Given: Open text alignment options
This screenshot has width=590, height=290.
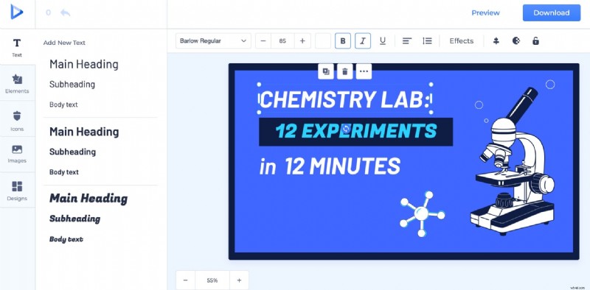Looking at the screenshot, I should pos(407,41).
